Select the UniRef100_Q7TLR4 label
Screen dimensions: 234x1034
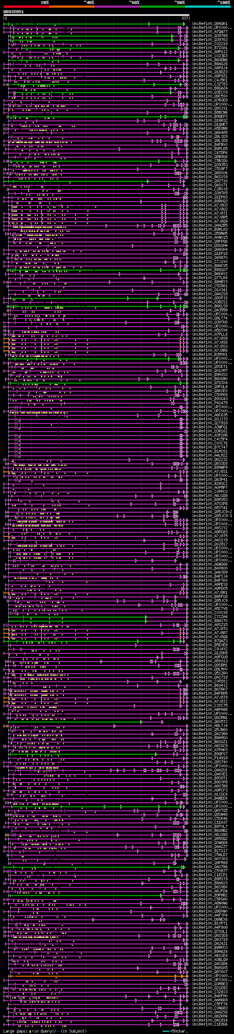pos(210,278)
